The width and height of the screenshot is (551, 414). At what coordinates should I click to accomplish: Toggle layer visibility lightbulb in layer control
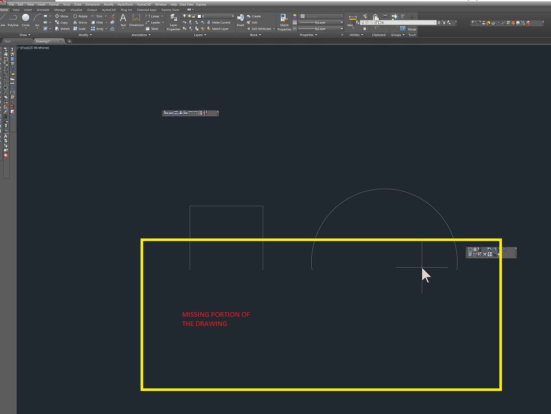click(x=185, y=16)
